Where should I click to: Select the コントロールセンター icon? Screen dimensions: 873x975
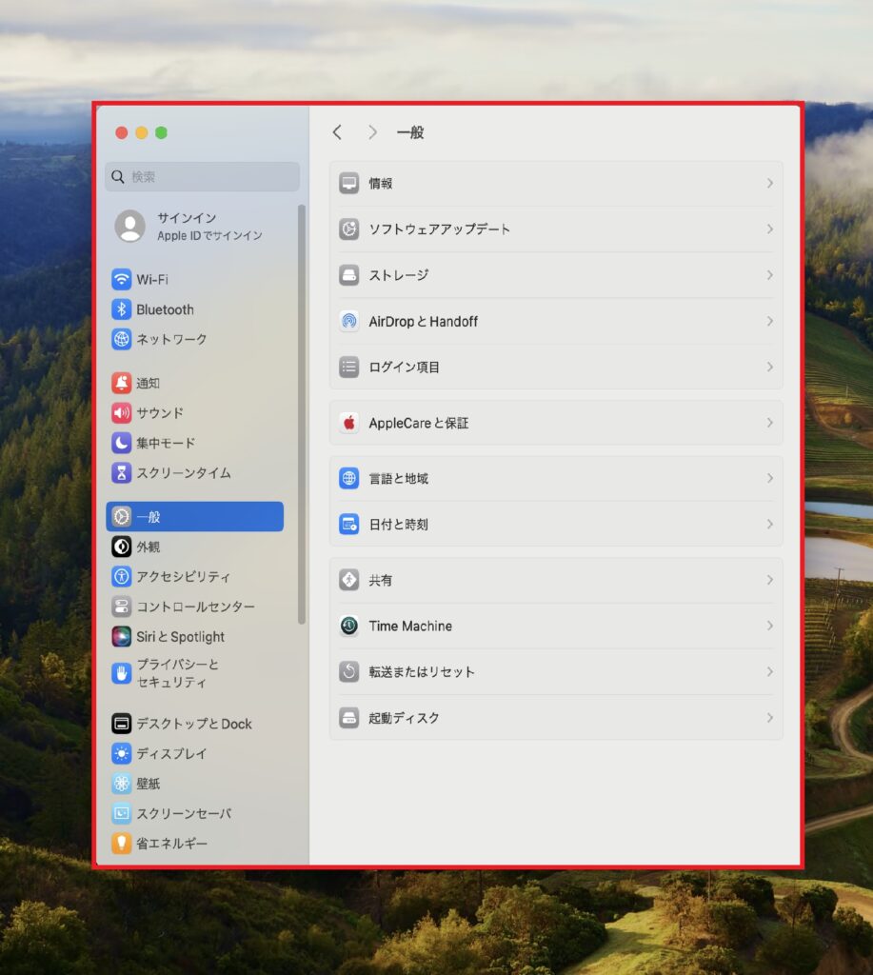click(x=121, y=607)
